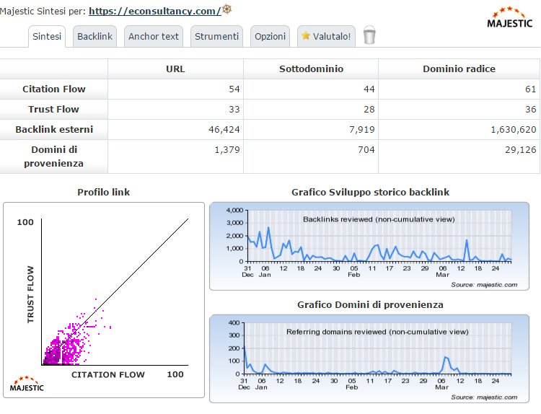Click the ship wheel icon beside the URL
Screen dimensions: 541x414
click(226, 9)
